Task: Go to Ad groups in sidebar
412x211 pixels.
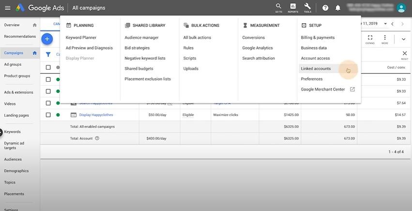Action: [x=13, y=64]
